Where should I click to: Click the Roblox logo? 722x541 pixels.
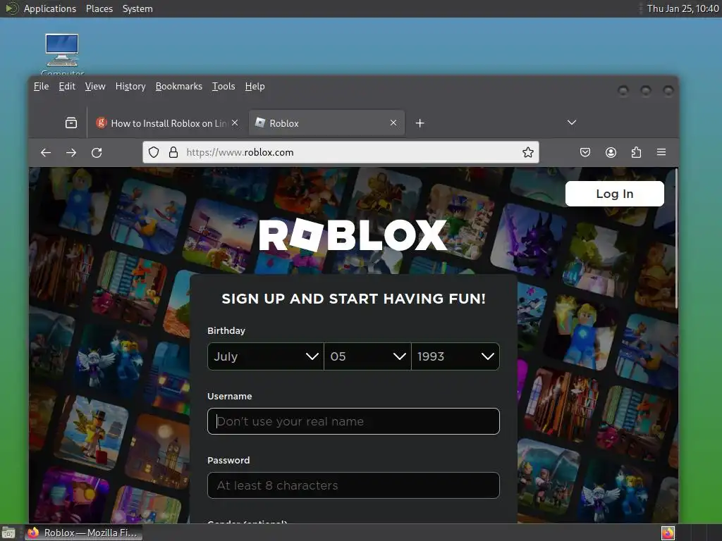353,235
